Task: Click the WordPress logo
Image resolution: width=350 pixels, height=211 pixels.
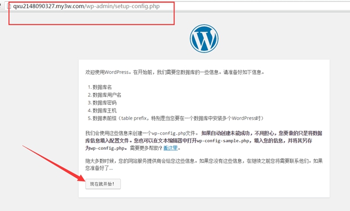Action: (204, 38)
